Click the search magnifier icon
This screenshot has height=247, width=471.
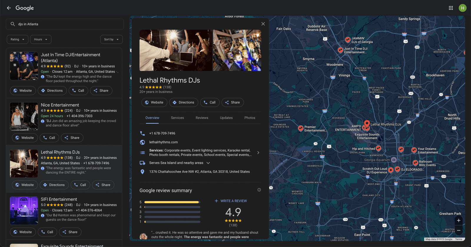click(13, 24)
